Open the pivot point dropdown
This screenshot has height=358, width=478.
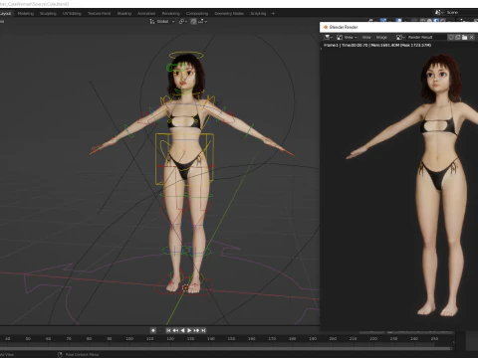click(183, 22)
